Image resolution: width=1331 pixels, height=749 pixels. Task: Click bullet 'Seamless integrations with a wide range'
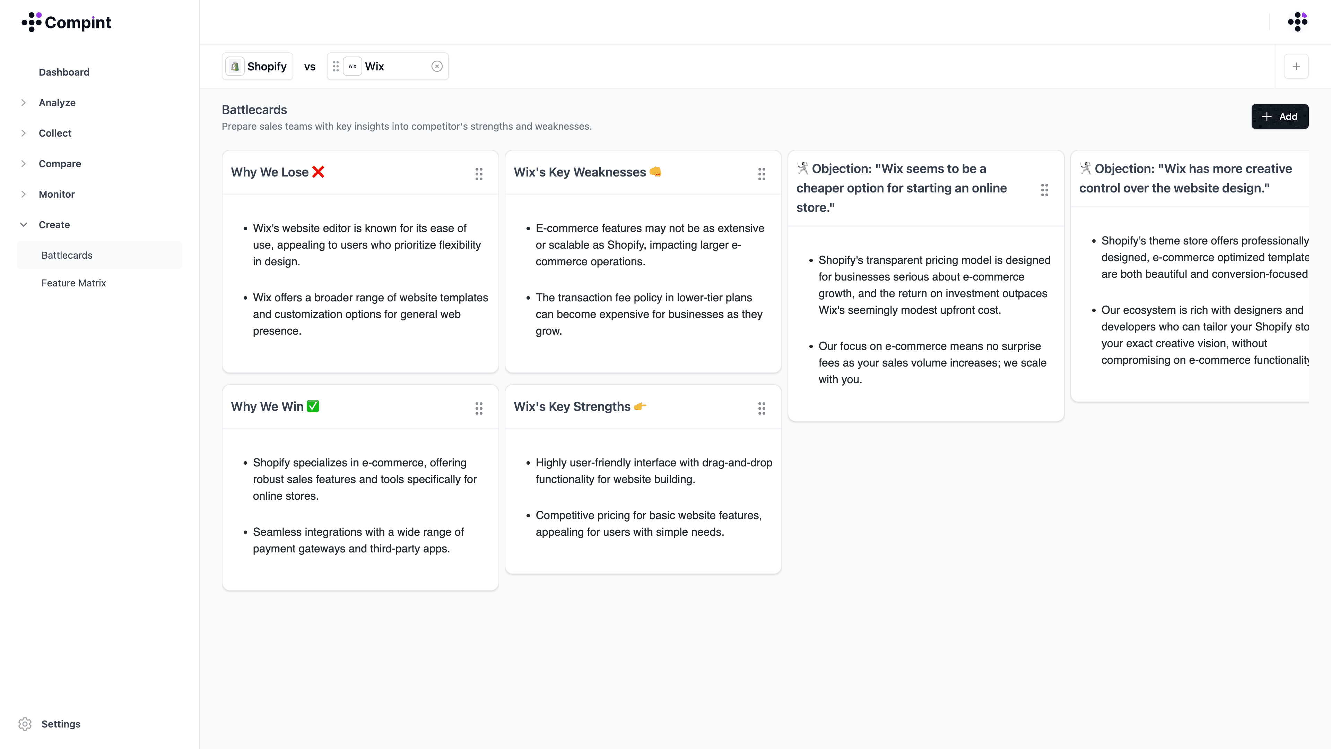[x=358, y=540]
